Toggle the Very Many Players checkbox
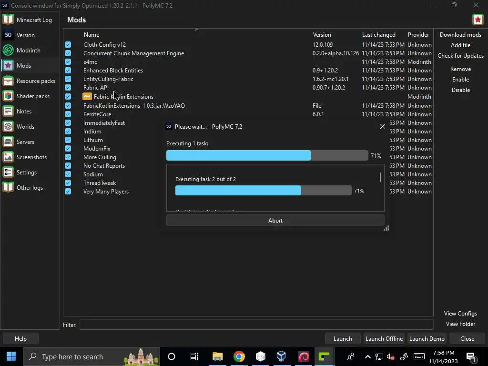This screenshot has height=366, width=488. [x=68, y=192]
